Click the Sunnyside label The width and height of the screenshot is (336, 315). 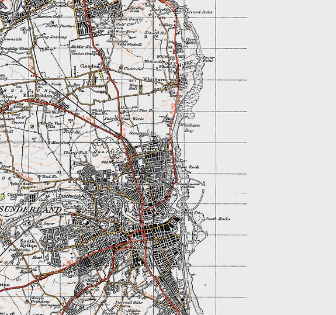pyautogui.click(x=117, y=41)
